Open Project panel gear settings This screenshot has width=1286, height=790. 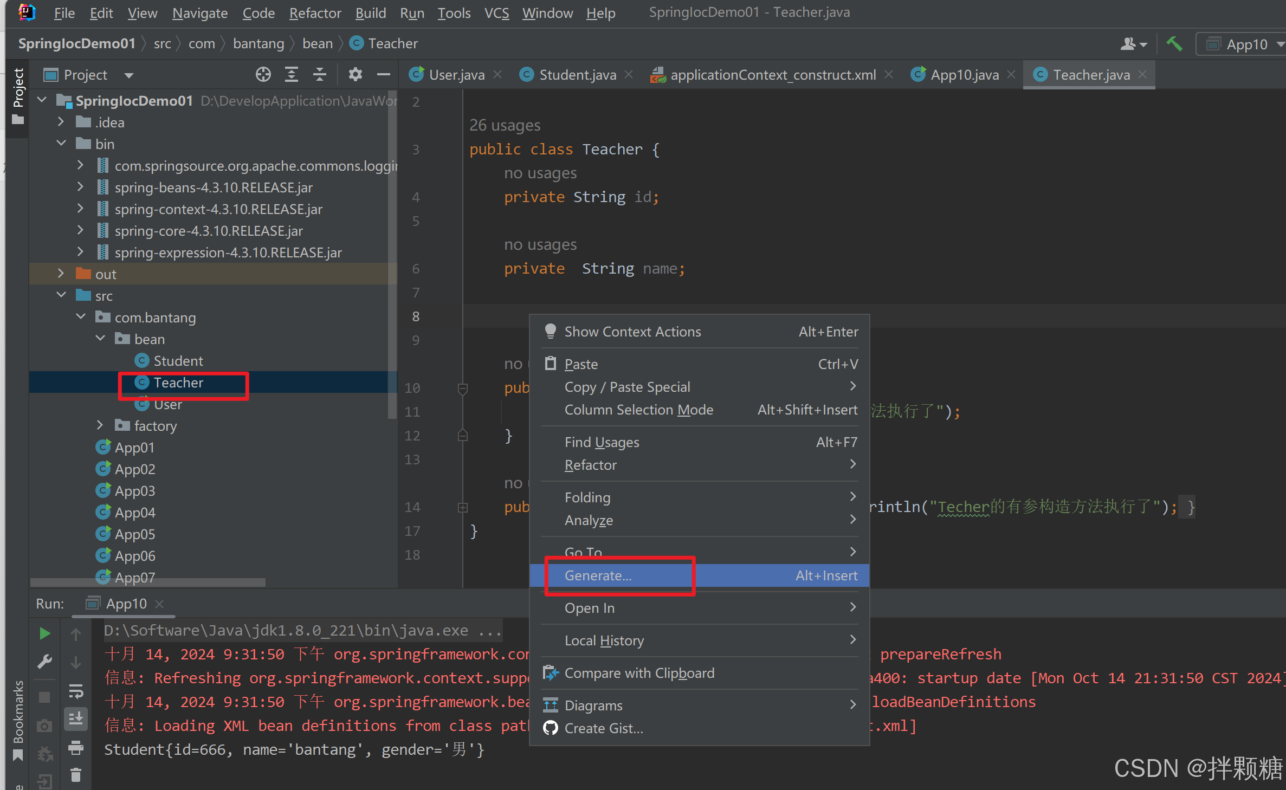pos(355,75)
